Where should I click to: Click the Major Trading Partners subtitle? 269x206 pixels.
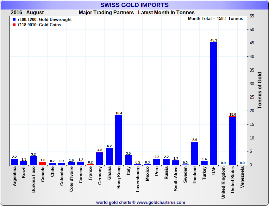click(136, 13)
